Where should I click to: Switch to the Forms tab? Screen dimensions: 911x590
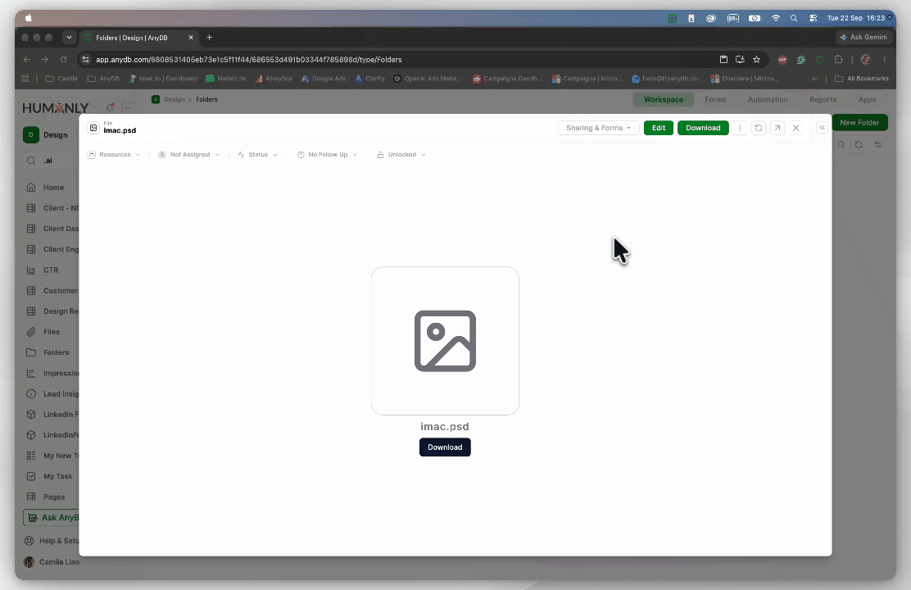point(715,99)
